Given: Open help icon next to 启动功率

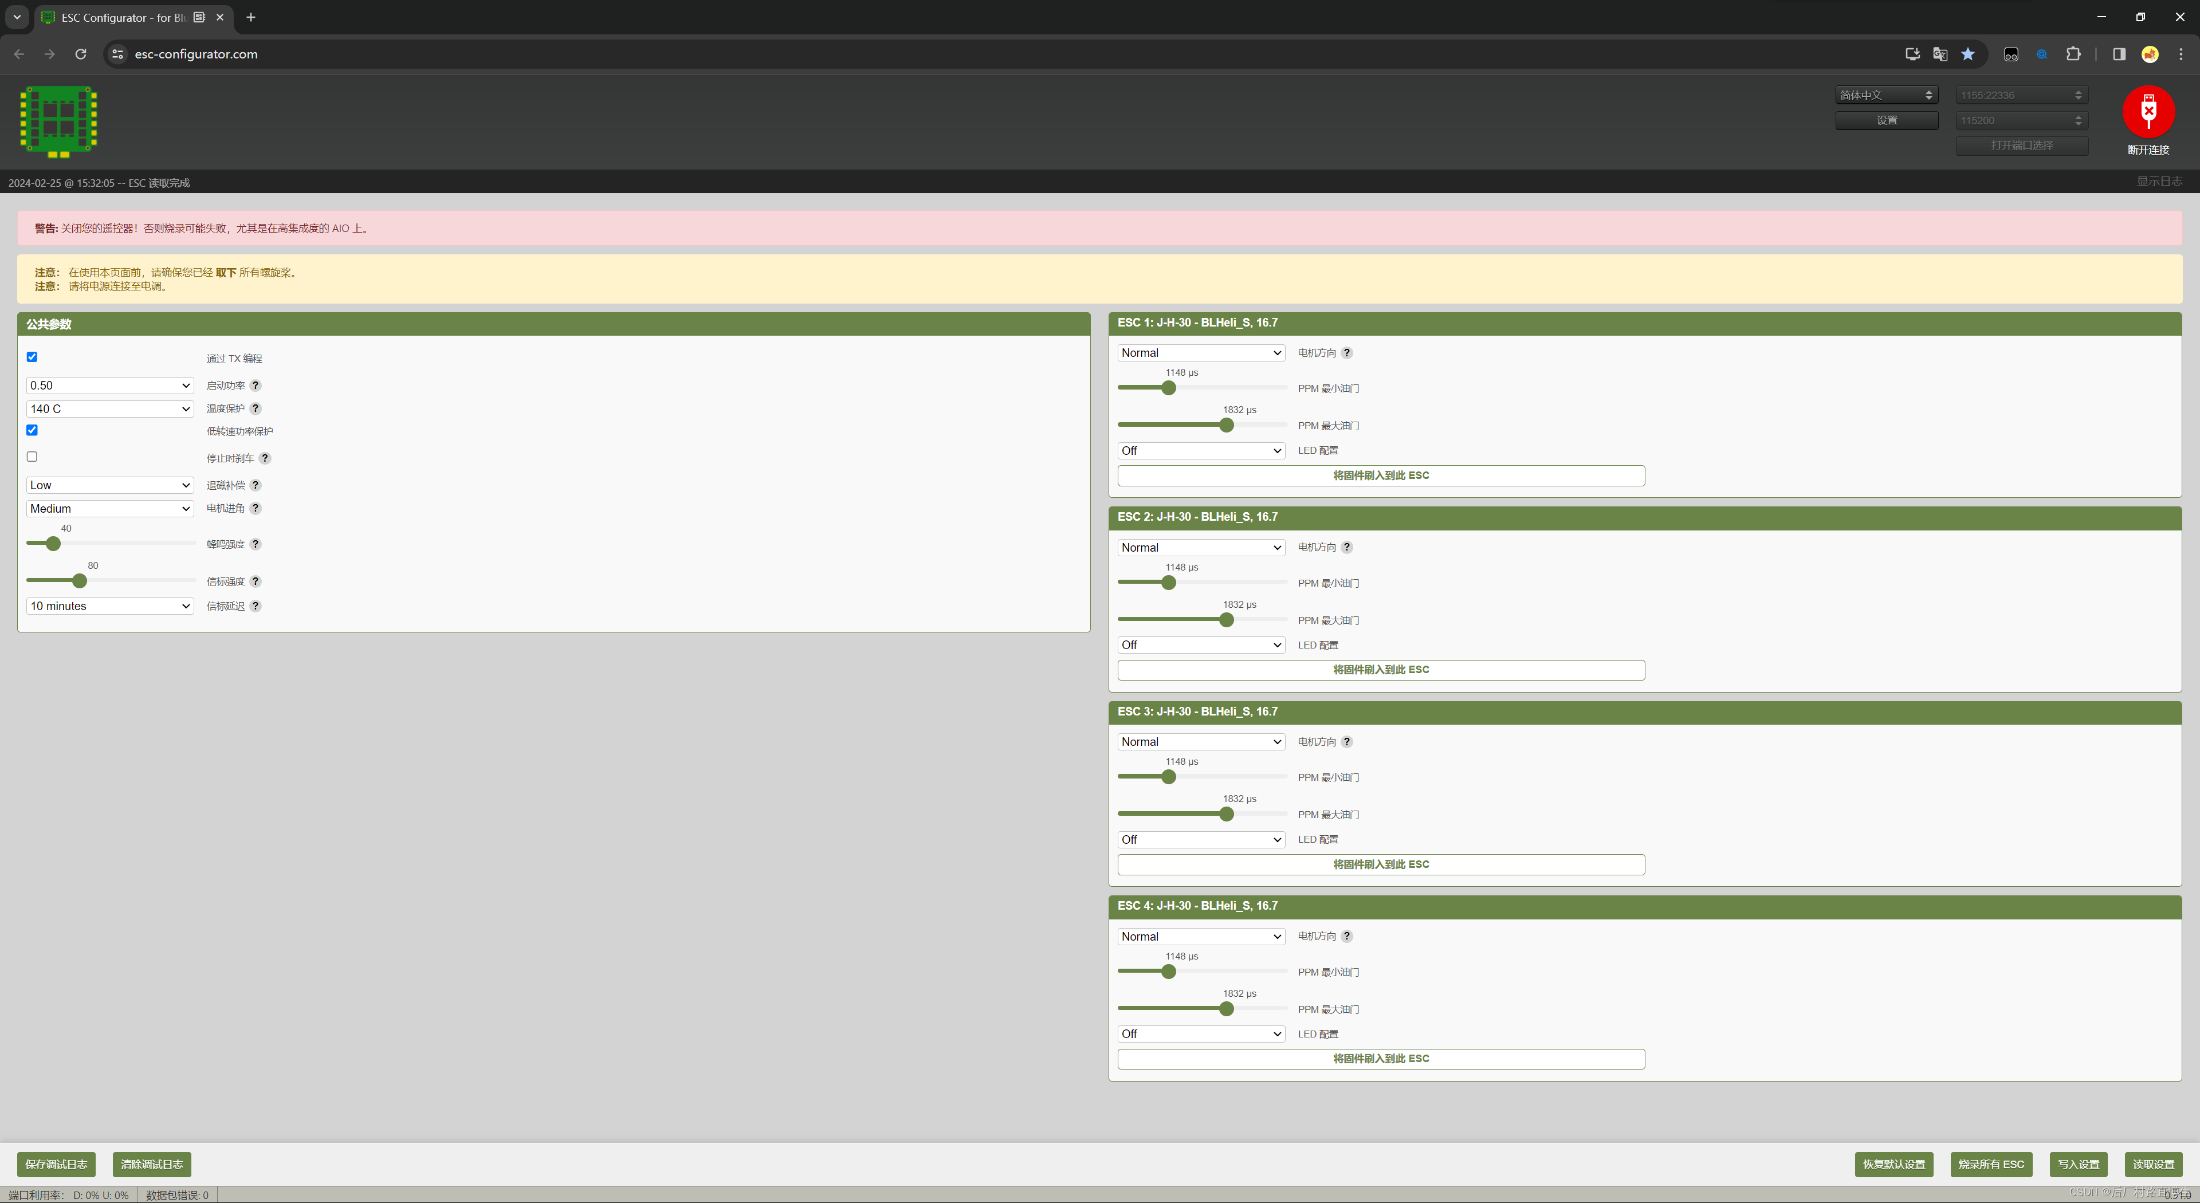Looking at the screenshot, I should click(x=256, y=386).
